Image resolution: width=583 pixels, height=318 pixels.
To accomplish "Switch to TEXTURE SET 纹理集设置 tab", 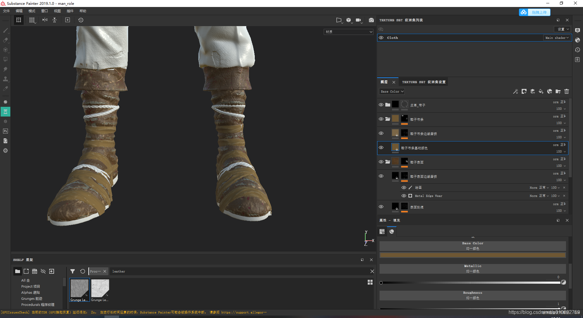I will (x=424, y=82).
